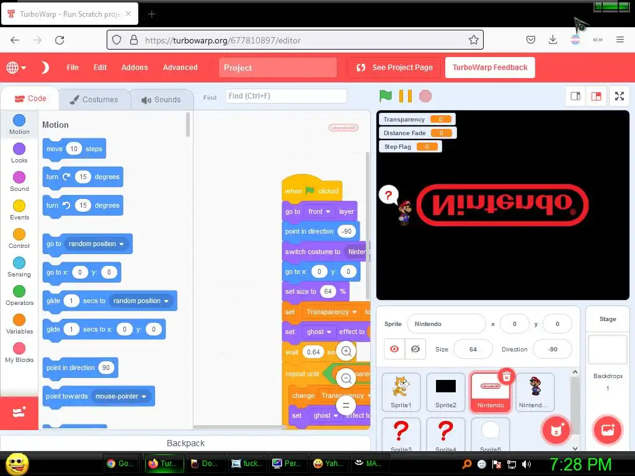
Task: Switch to the Sounds tab
Action: coord(162,100)
